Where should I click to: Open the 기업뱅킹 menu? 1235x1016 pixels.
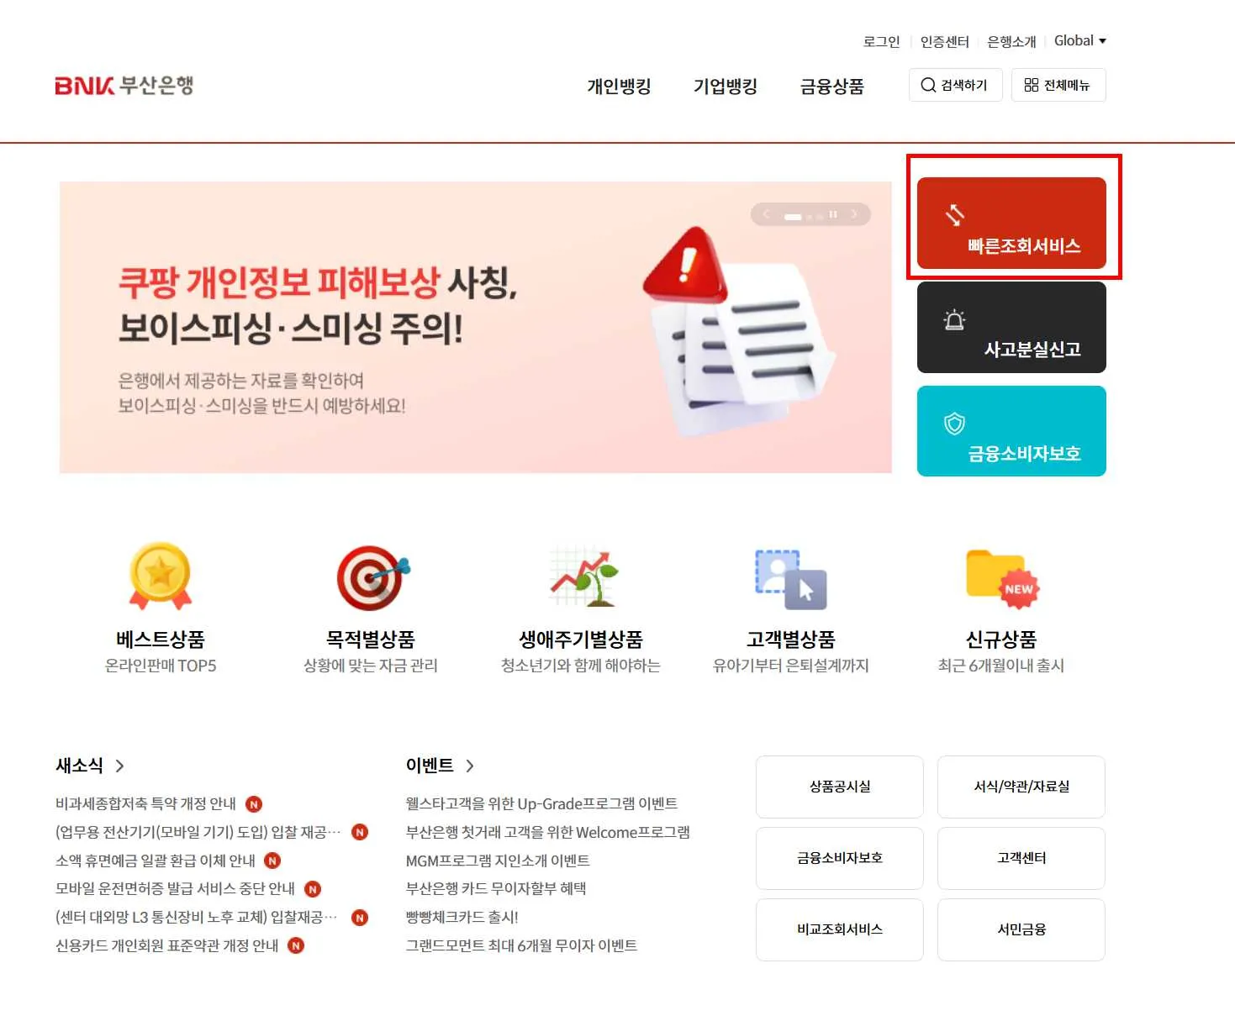(x=726, y=86)
